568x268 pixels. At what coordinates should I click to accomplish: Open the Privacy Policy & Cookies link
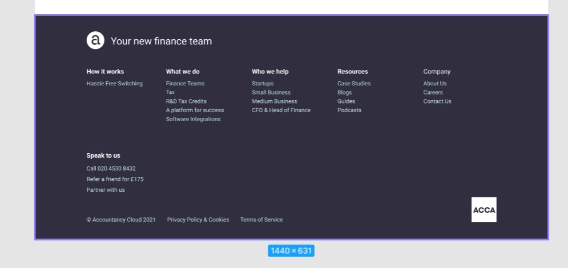pyautogui.click(x=198, y=220)
